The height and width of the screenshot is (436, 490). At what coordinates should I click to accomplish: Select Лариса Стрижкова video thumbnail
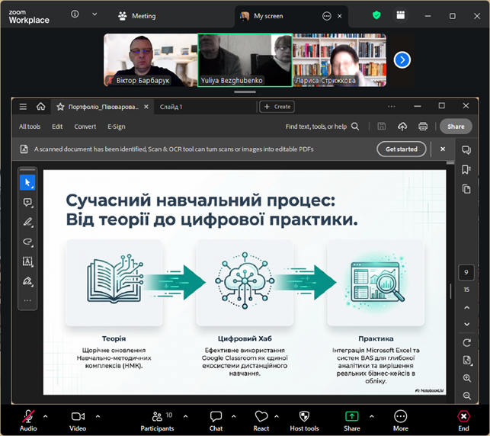339,60
